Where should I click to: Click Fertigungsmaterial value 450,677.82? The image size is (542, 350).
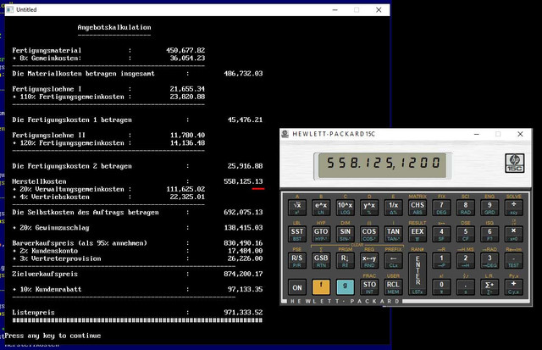(185, 50)
